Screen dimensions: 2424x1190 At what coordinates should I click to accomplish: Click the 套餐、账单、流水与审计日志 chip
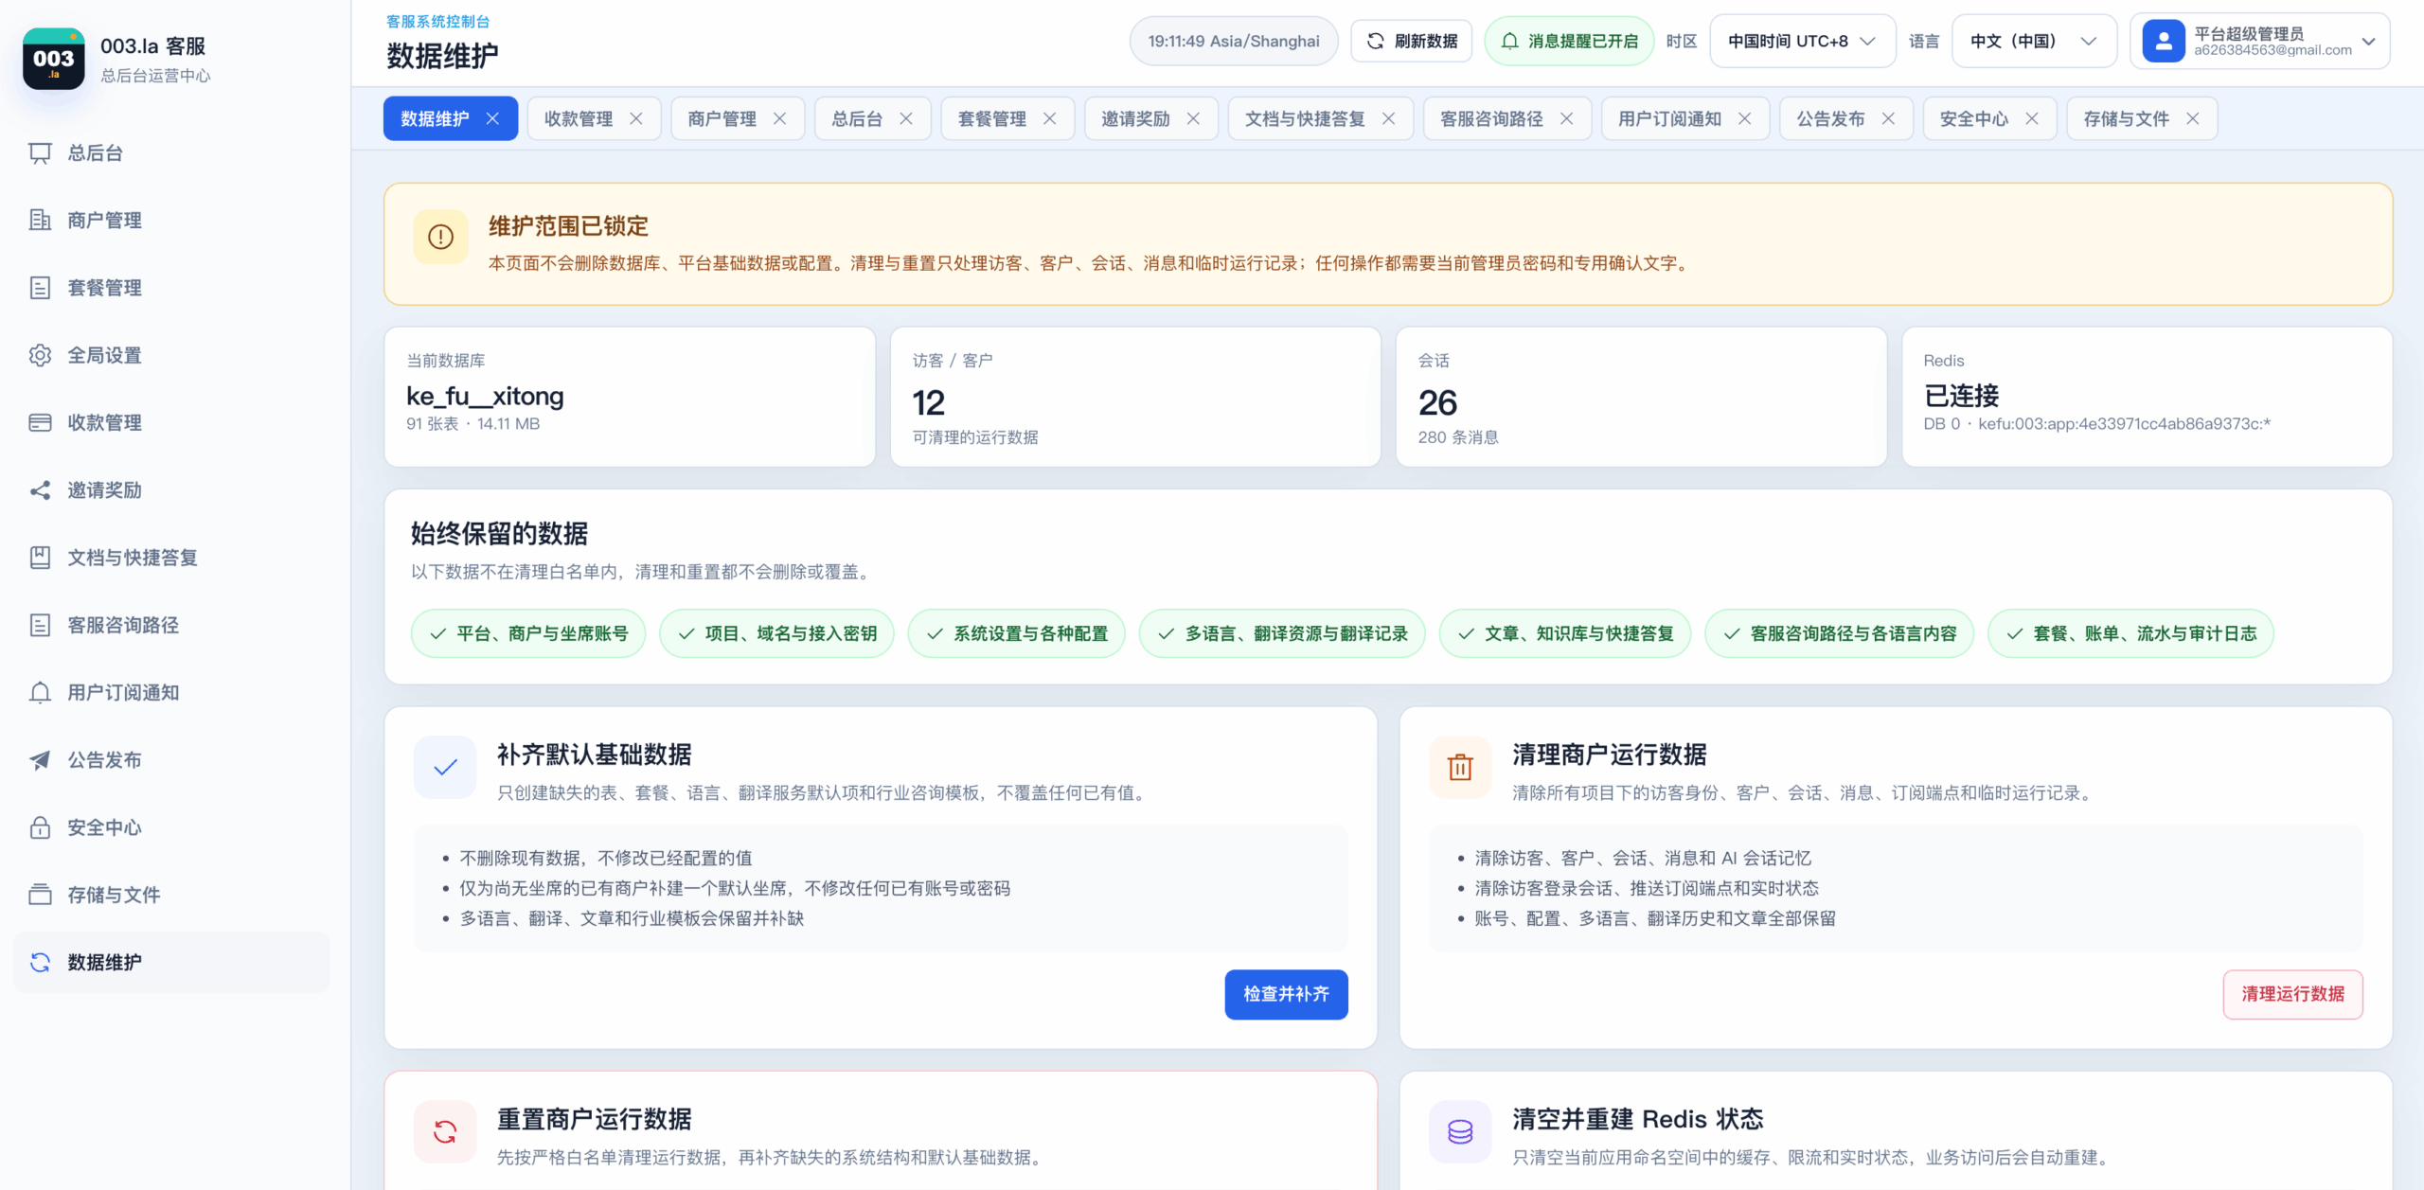coord(2130,633)
